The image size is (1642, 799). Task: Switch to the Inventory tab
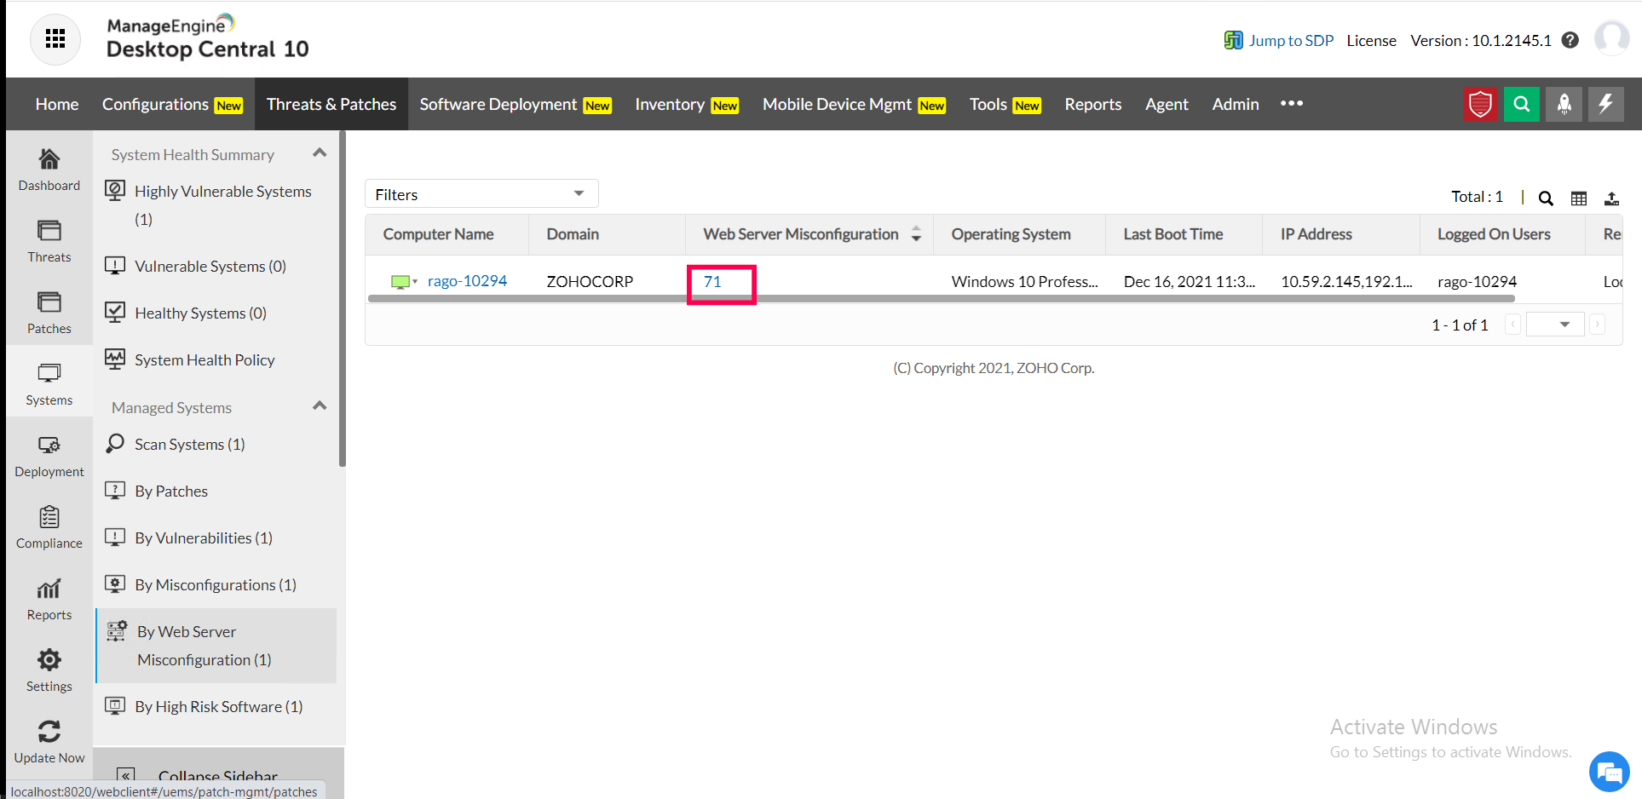687,104
